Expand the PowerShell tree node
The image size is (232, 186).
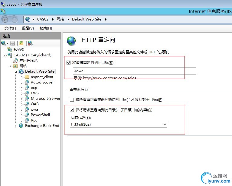pyautogui.click(x=21, y=115)
